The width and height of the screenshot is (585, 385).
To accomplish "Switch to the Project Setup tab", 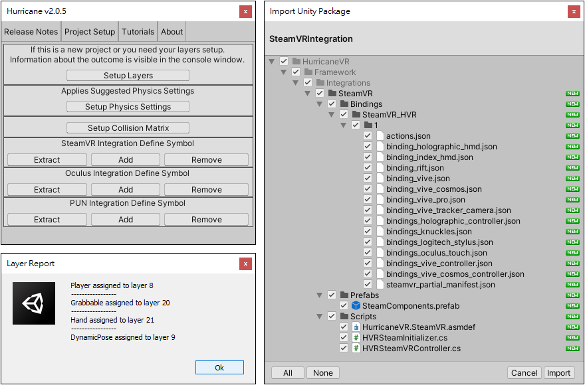I will tap(90, 32).
